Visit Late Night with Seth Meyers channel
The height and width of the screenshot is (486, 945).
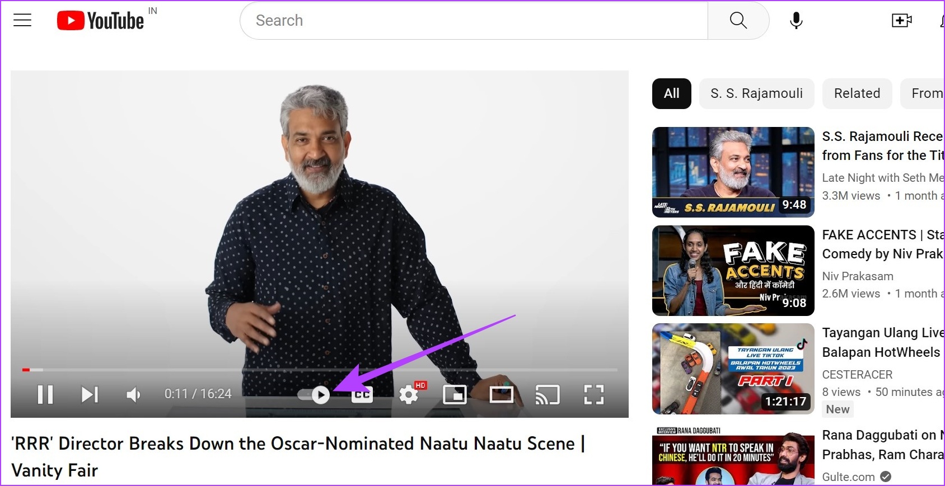point(883,178)
